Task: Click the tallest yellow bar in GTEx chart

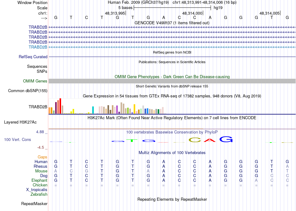Action: [x=134, y=109]
